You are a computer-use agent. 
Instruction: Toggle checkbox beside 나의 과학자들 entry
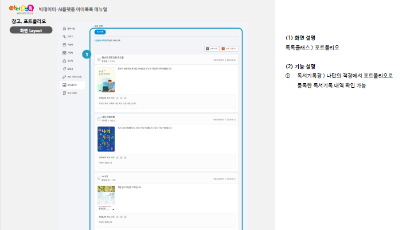99,118
